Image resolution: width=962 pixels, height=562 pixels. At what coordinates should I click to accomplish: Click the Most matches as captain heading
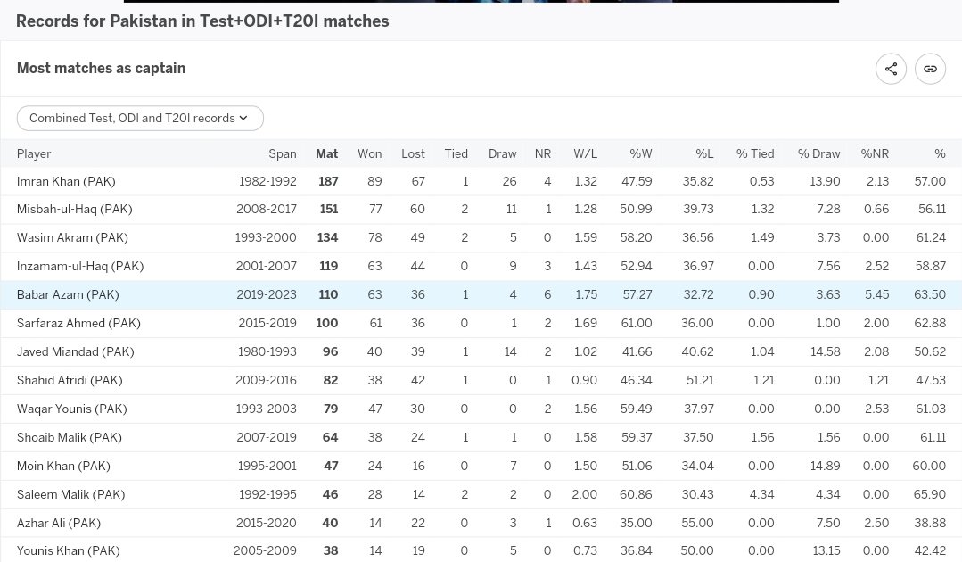(102, 68)
